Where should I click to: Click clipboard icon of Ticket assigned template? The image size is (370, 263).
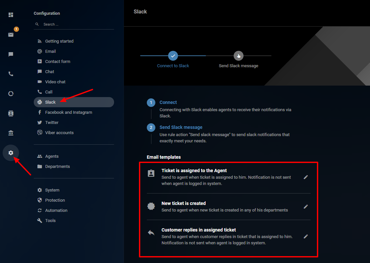pyautogui.click(x=151, y=173)
